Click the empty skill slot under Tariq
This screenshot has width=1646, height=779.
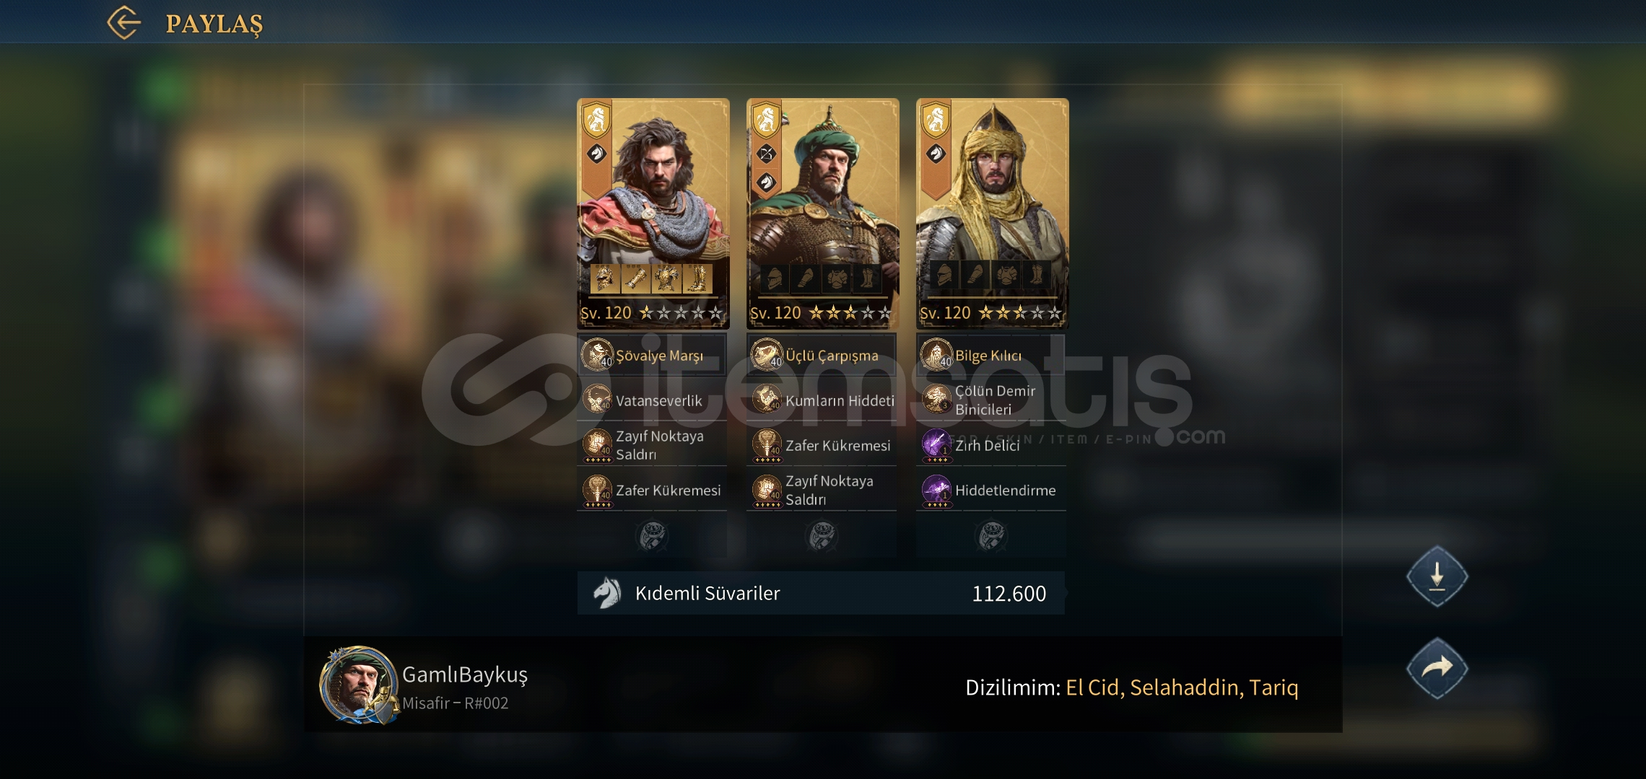click(x=991, y=536)
